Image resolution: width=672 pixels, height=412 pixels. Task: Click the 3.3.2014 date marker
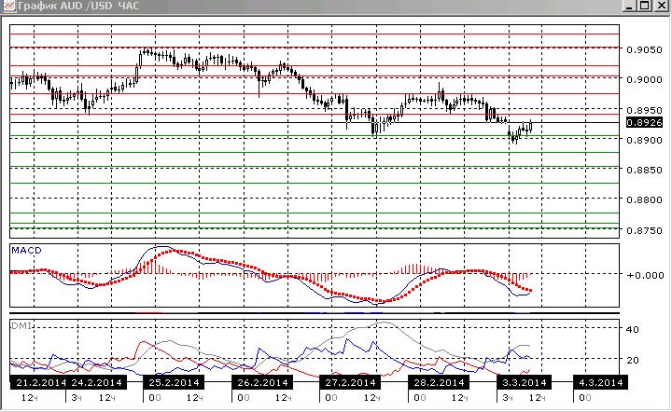525,382
